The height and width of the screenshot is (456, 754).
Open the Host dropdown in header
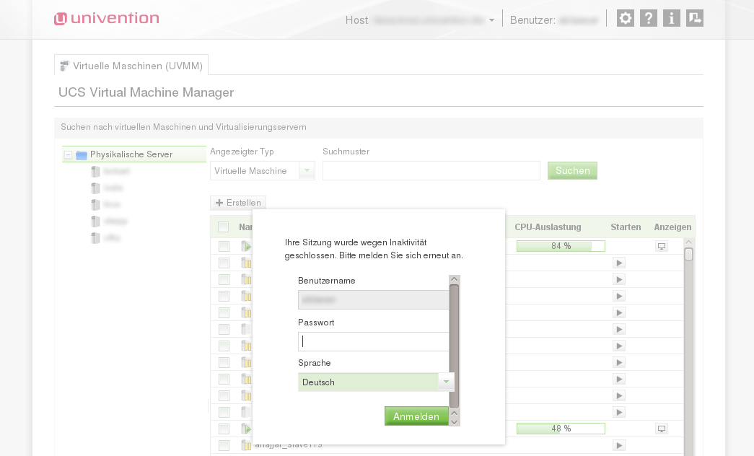coord(491,21)
